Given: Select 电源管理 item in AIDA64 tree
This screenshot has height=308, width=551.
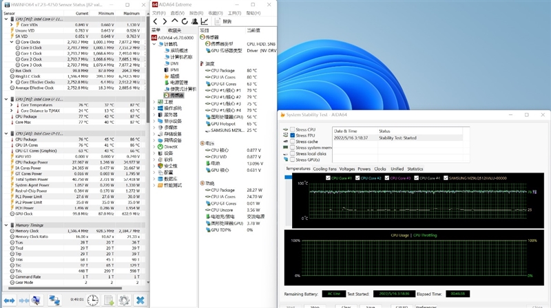Looking at the screenshot, I should pos(176,82).
